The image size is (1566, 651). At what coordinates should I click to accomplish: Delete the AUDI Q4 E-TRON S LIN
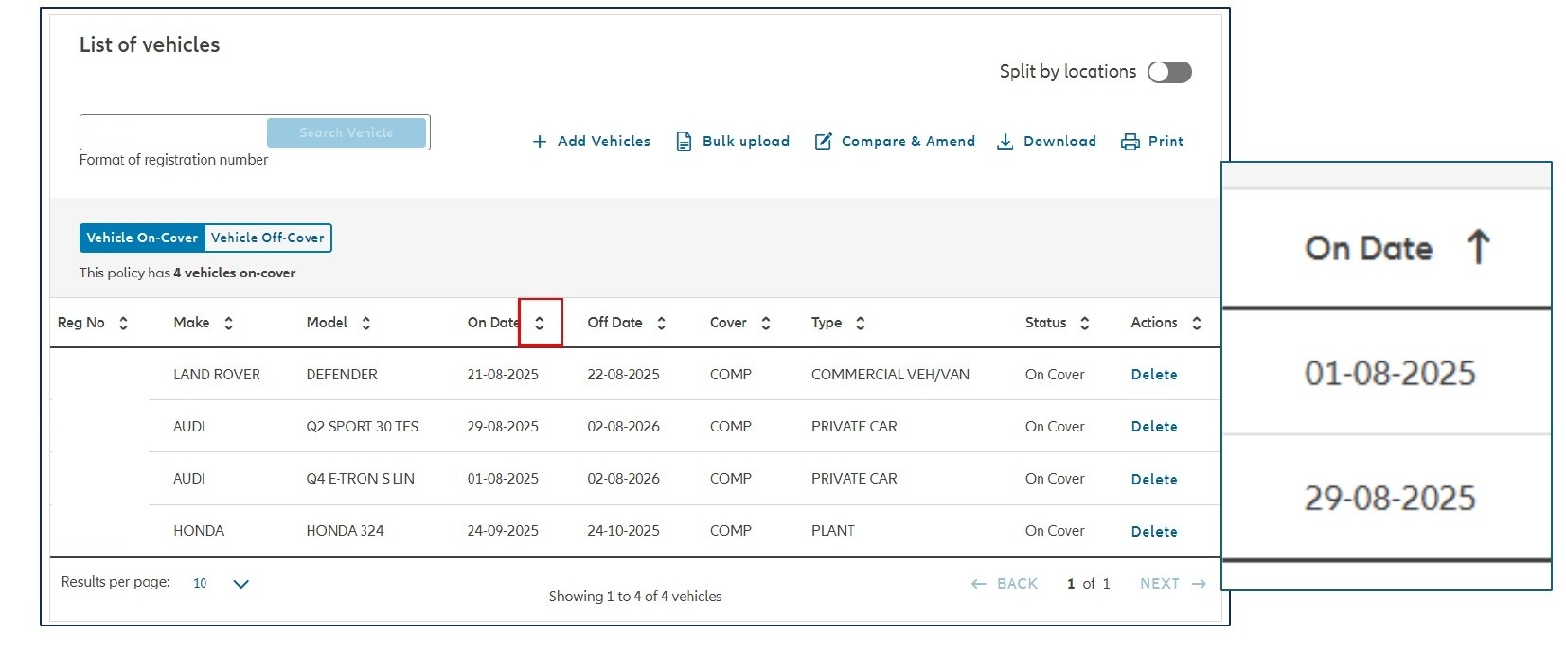click(1154, 480)
